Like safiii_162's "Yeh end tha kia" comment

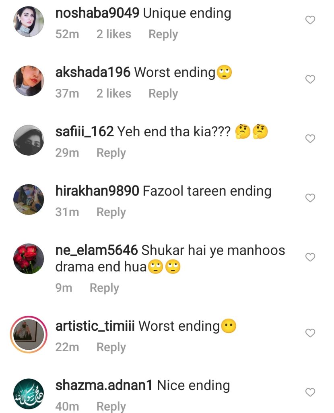pos(310,139)
